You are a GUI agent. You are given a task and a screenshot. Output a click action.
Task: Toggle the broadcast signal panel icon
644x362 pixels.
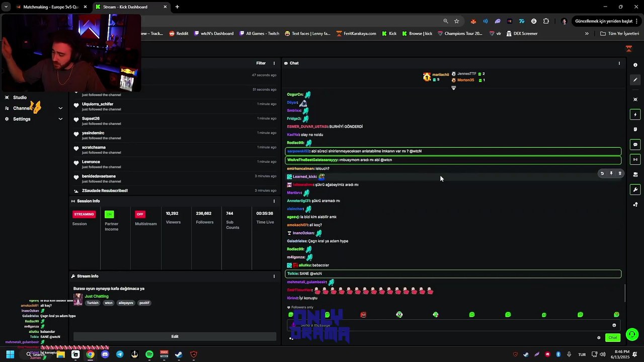point(635,159)
